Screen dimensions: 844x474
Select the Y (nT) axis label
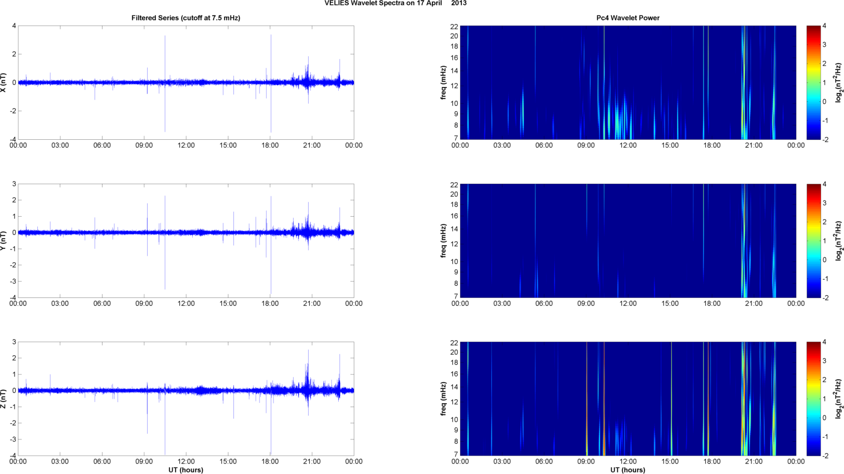point(4,241)
